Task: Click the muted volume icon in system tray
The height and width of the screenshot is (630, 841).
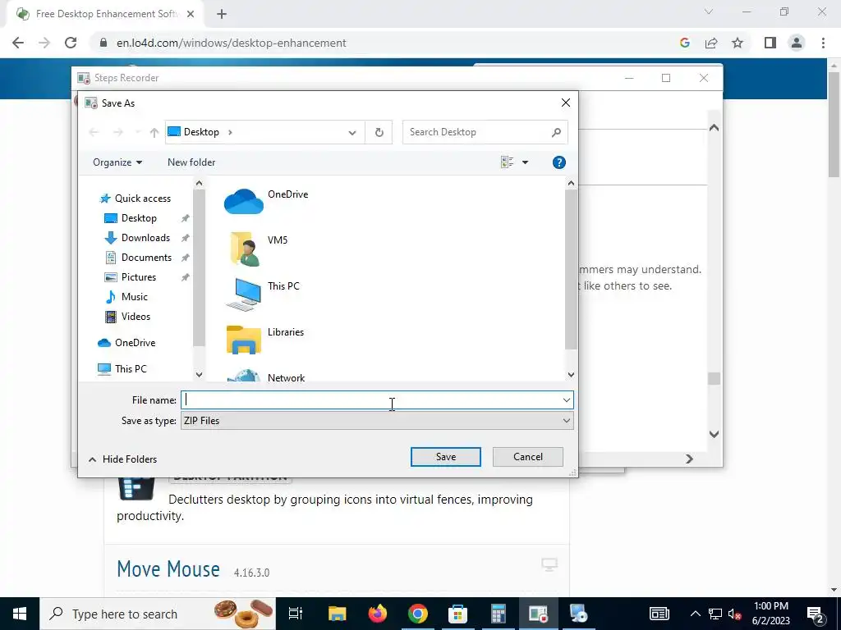Action: 734,614
